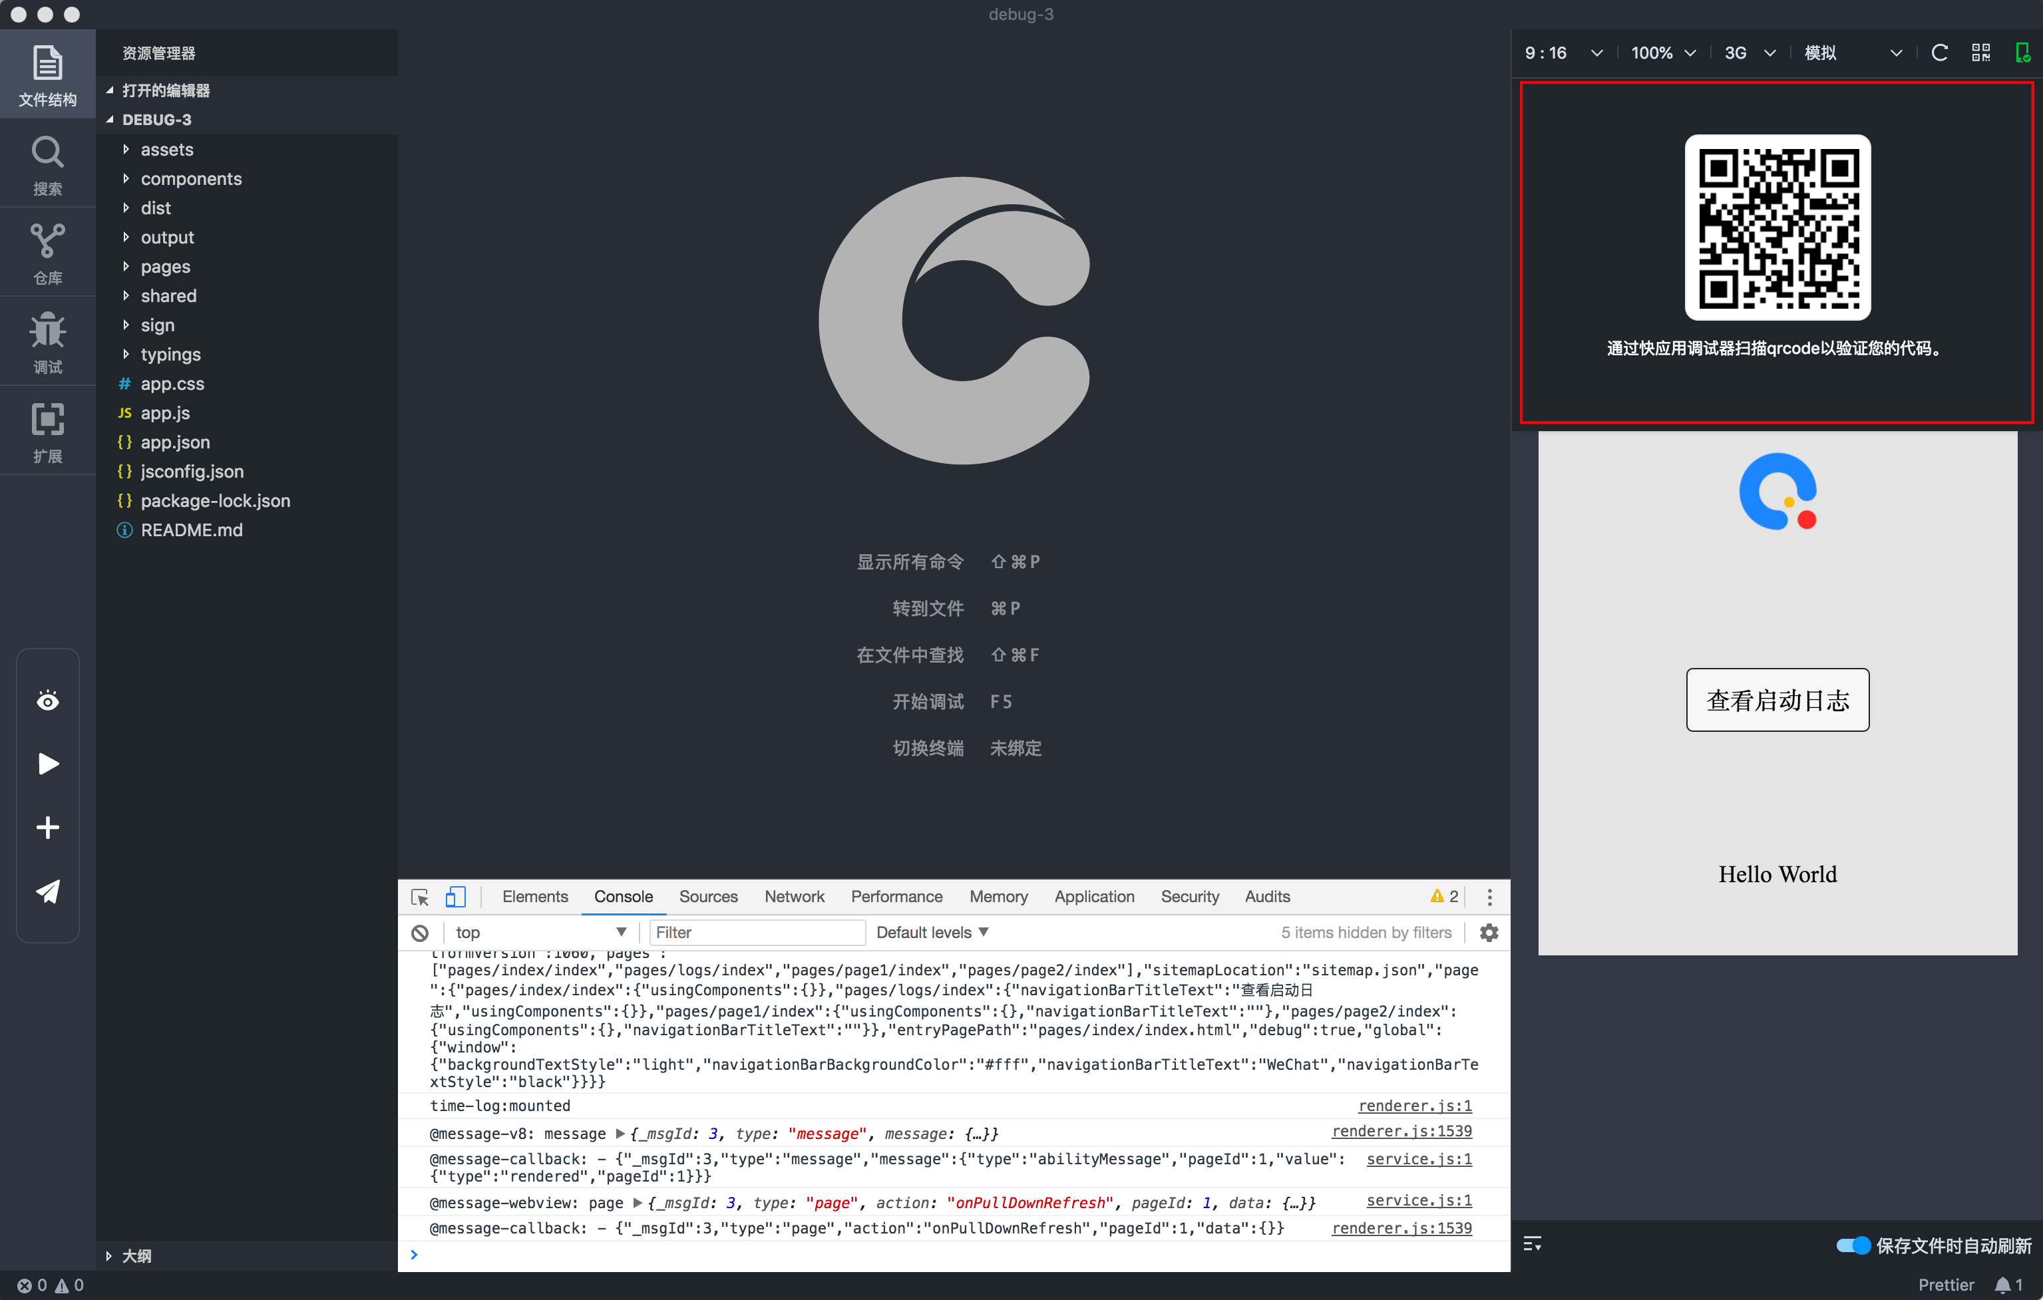Open renderer.js:1 source link
The height and width of the screenshot is (1300, 2043).
click(x=1414, y=1106)
